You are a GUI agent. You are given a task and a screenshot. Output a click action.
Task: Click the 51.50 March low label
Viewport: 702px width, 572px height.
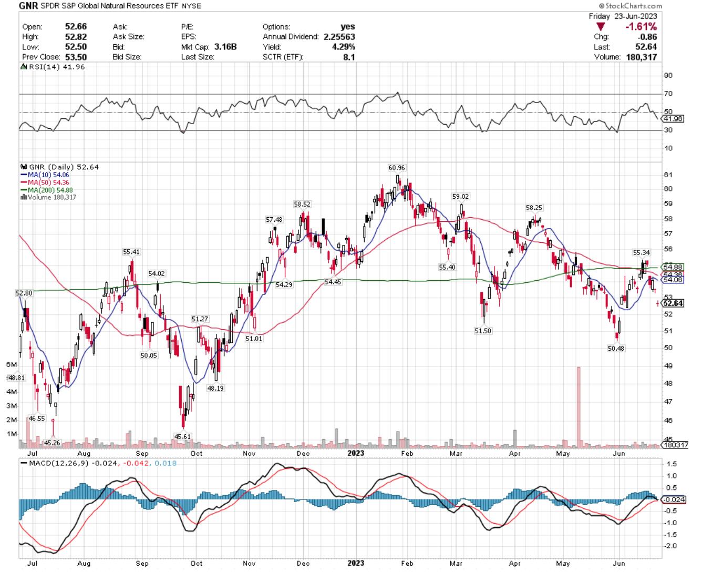483,331
